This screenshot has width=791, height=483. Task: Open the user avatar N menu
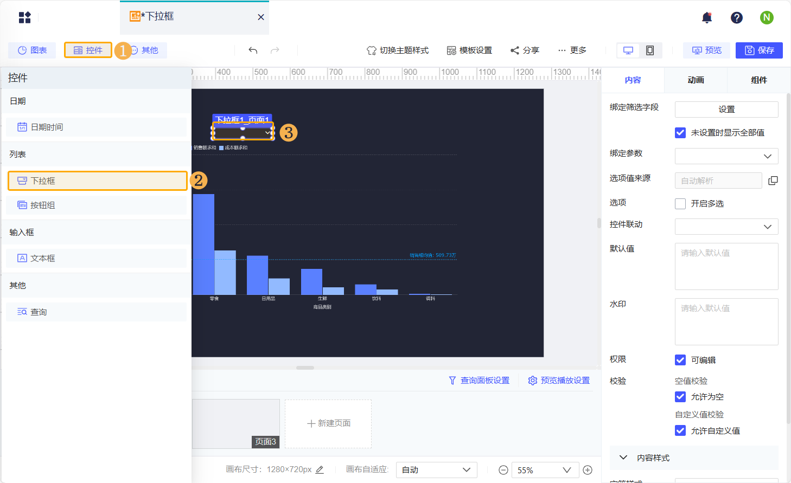[x=767, y=17]
